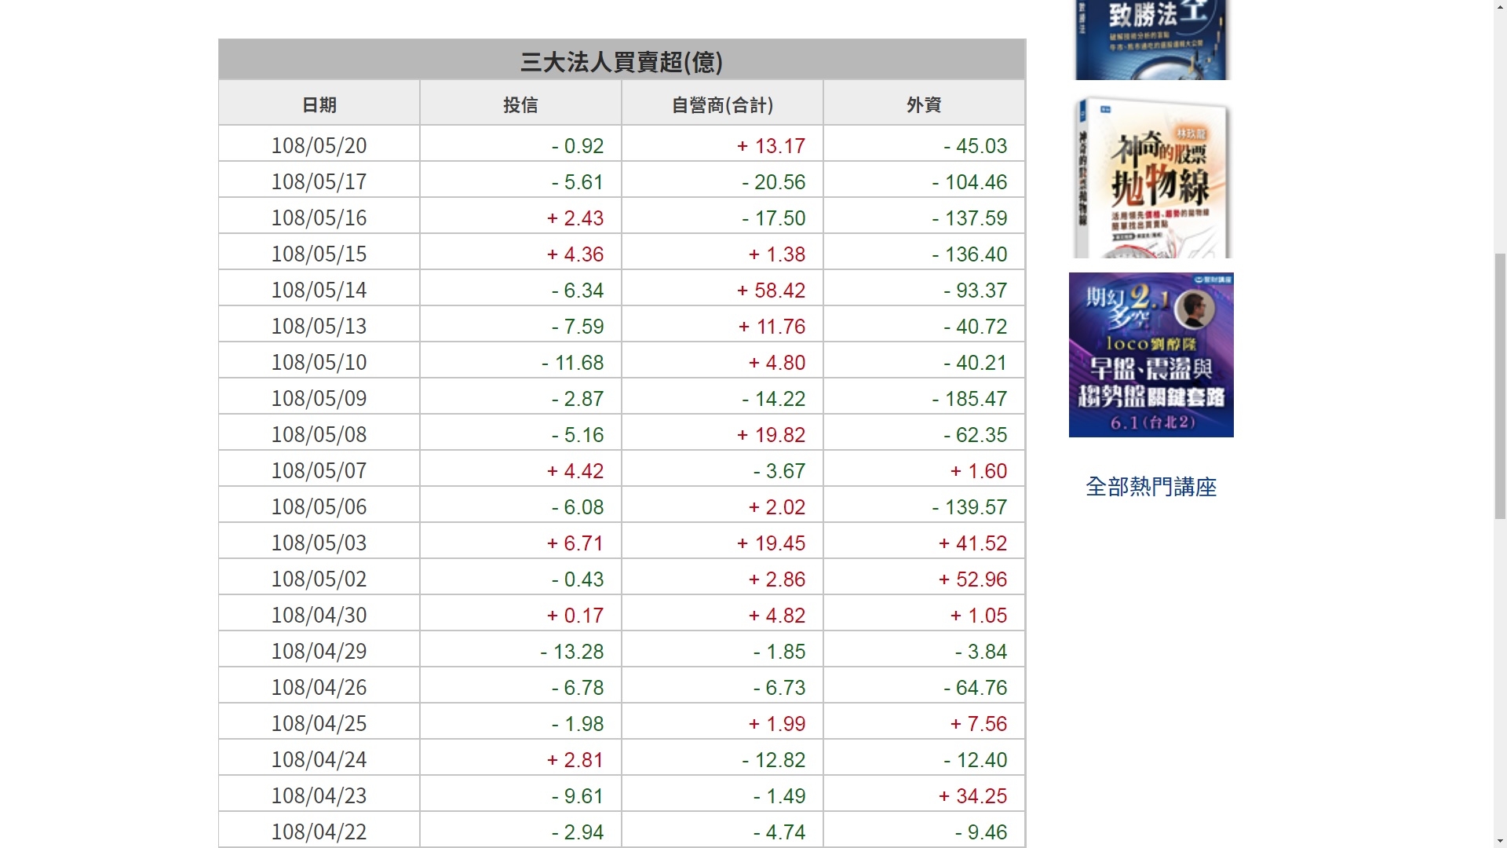Click the page vertical scrollbar thumb
Image resolution: width=1507 pixels, height=848 pixels.
(1500, 386)
